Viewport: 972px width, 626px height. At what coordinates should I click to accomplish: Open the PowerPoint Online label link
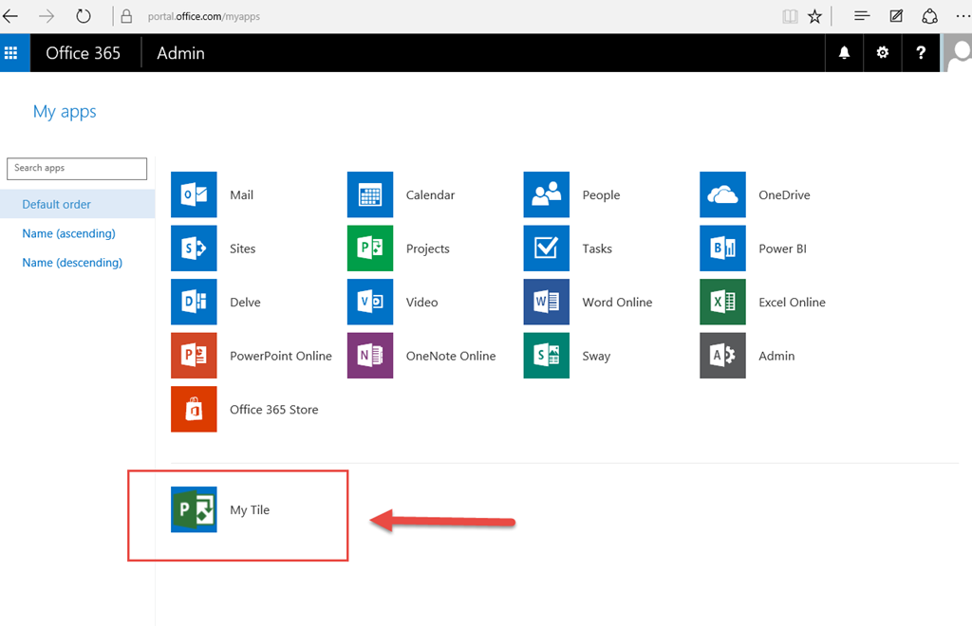(x=281, y=356)
